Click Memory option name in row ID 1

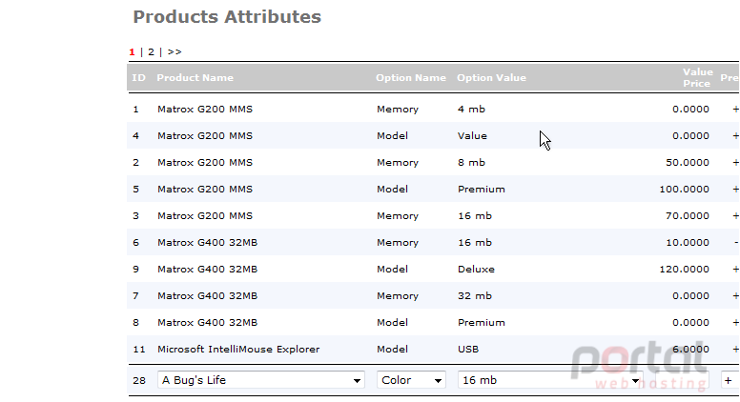(398, 110)
